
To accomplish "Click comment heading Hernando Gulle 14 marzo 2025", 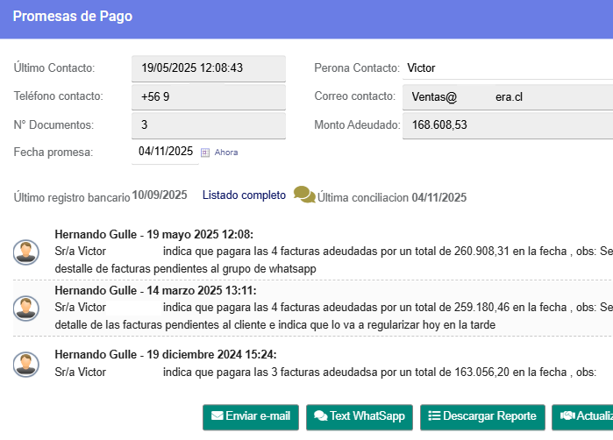I will pos(155,290).
